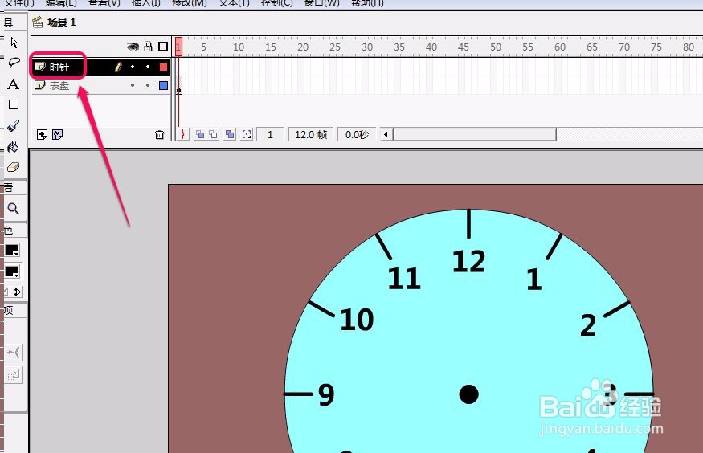Viewport: 703px width, 453px height.
Task: Select the Rectangle tool
Action: (14, 104)
